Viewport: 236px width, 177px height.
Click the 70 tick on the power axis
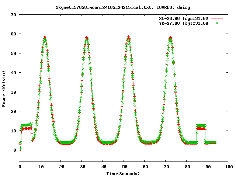tap(13, 15)
